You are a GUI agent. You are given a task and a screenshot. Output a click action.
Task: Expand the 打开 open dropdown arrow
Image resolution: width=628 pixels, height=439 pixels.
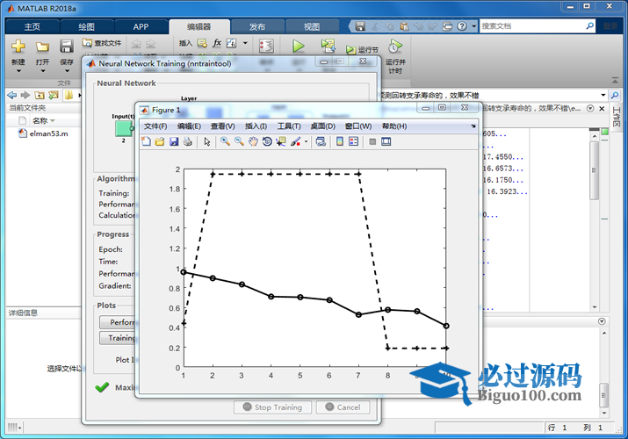pyautogui.click(x=42, y=71)
